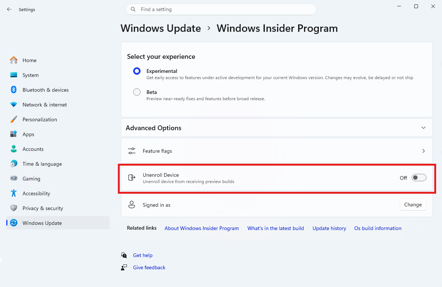The height and width of the screenshot is (287, 442).
Task: Click the System monitor icon
Action: point(14,75)
